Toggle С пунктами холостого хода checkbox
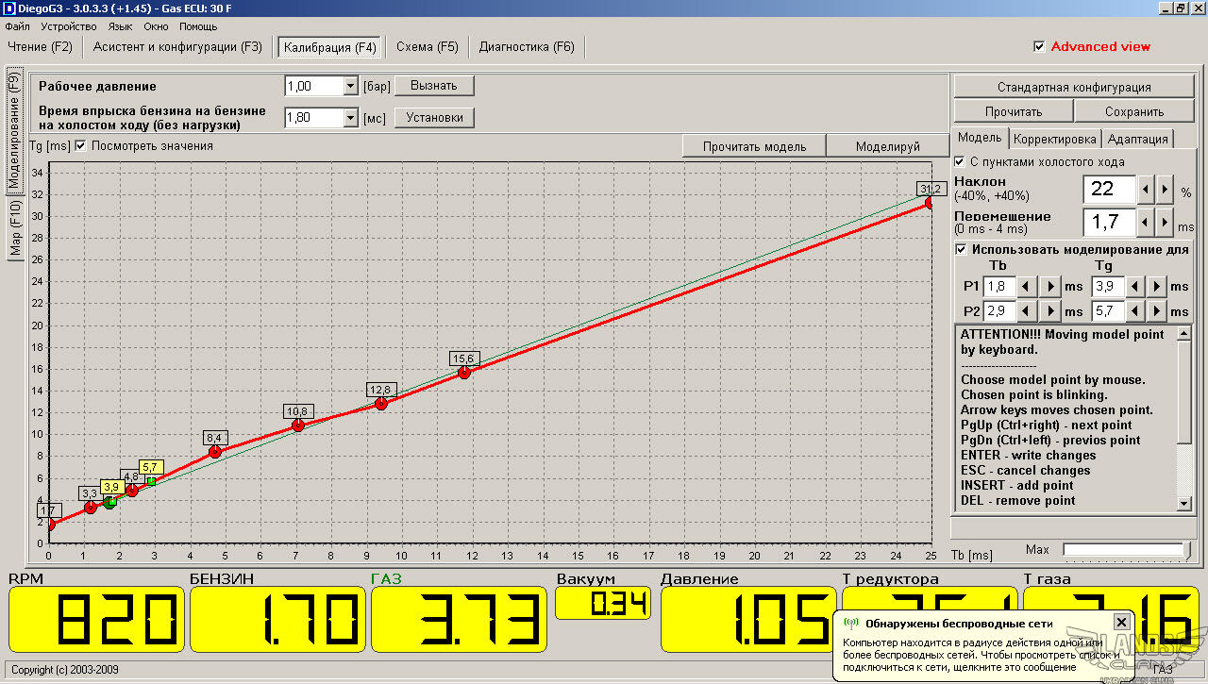Image resolution: width=1208 pixels, height=684 pixels. tap(960, 161)
